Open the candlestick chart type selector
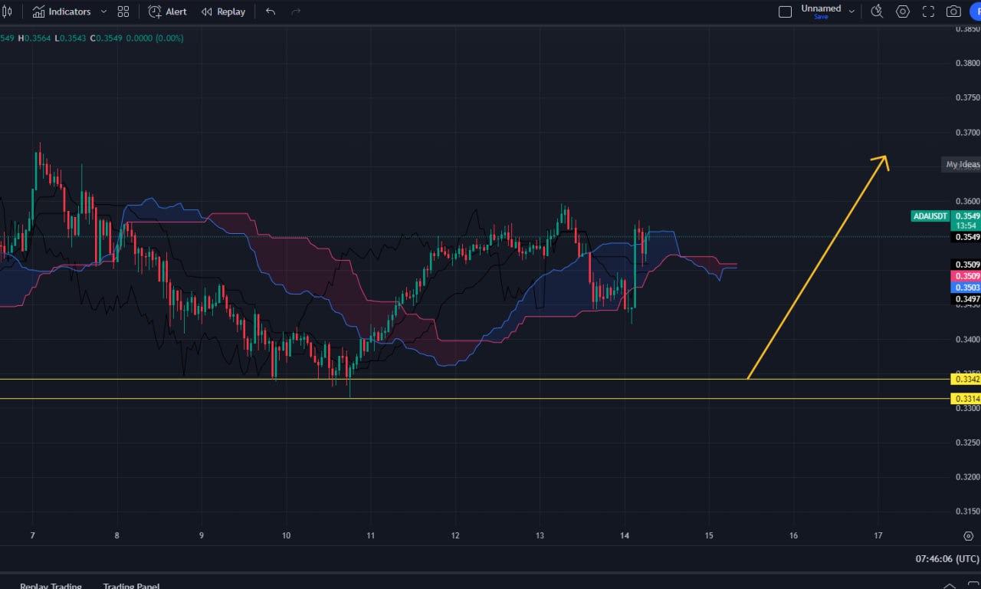Screen dimensions: 981x589 click(7, 12)
